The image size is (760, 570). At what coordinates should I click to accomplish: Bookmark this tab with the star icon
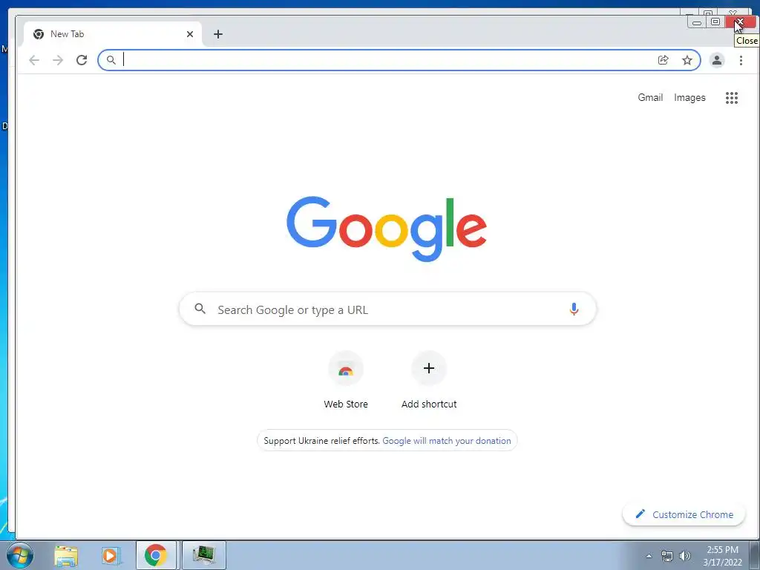pyautogui.click(x=687, y=60)
